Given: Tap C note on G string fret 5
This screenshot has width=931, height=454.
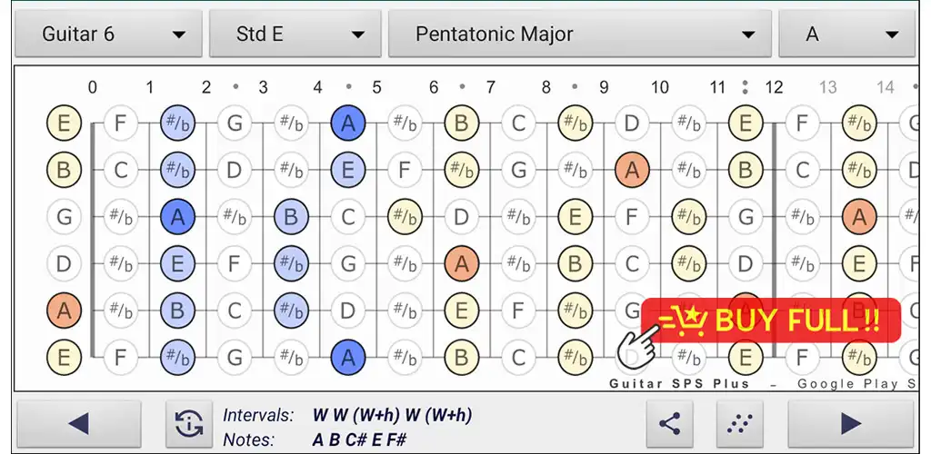Looking at the screenshot, I should (x=348, y=217).
